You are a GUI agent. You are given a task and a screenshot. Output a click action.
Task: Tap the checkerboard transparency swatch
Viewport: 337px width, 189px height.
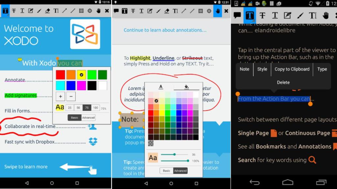click(x=150, y=143)
